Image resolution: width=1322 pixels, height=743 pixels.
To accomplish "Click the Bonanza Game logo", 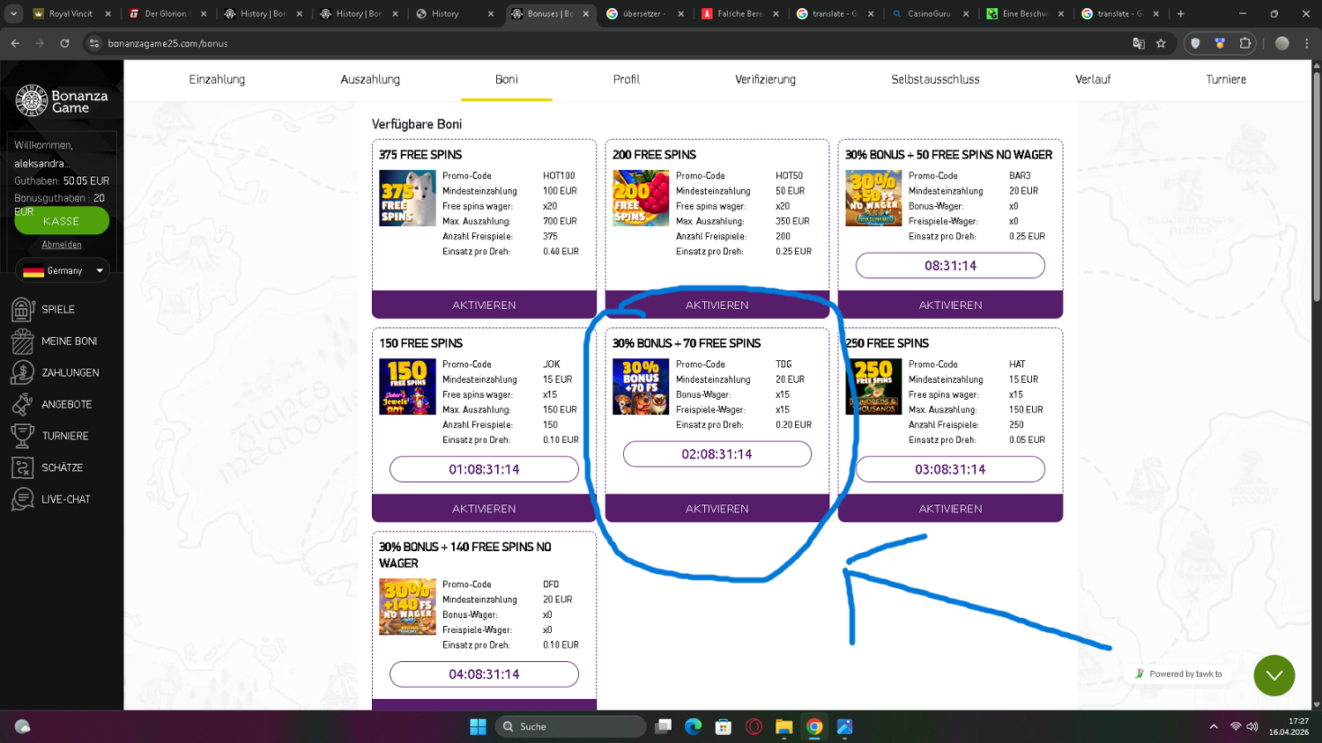I will [62, 100].
